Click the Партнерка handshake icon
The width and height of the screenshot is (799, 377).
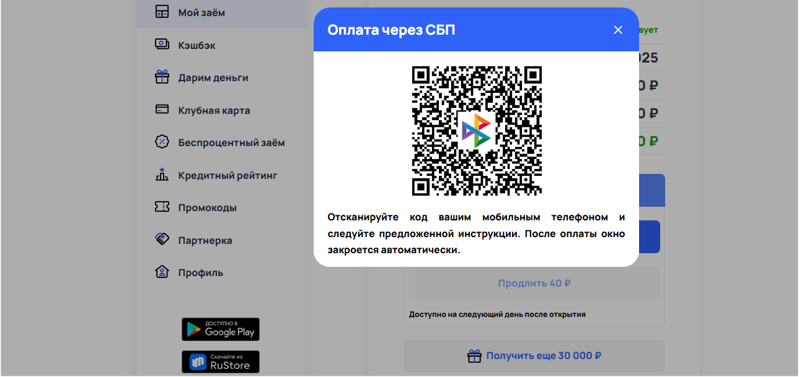pos(162,239)
